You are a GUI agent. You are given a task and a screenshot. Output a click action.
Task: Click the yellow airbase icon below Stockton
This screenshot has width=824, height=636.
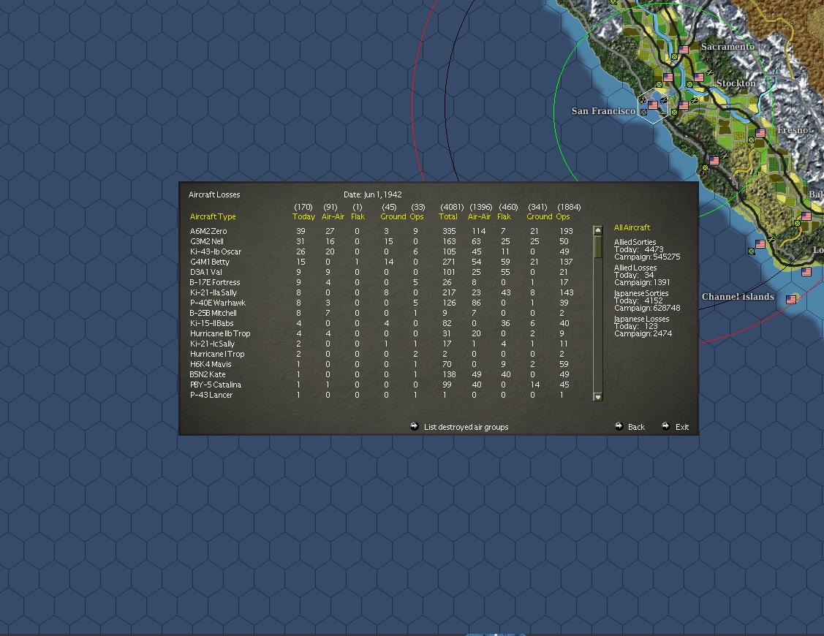pos(689,84)
